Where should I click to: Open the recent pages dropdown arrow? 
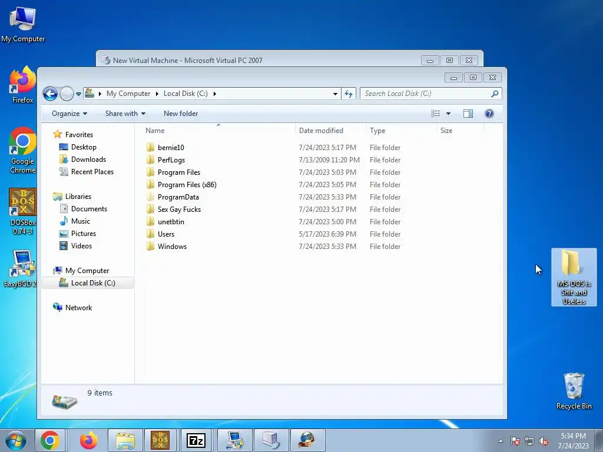click(78, 94)
